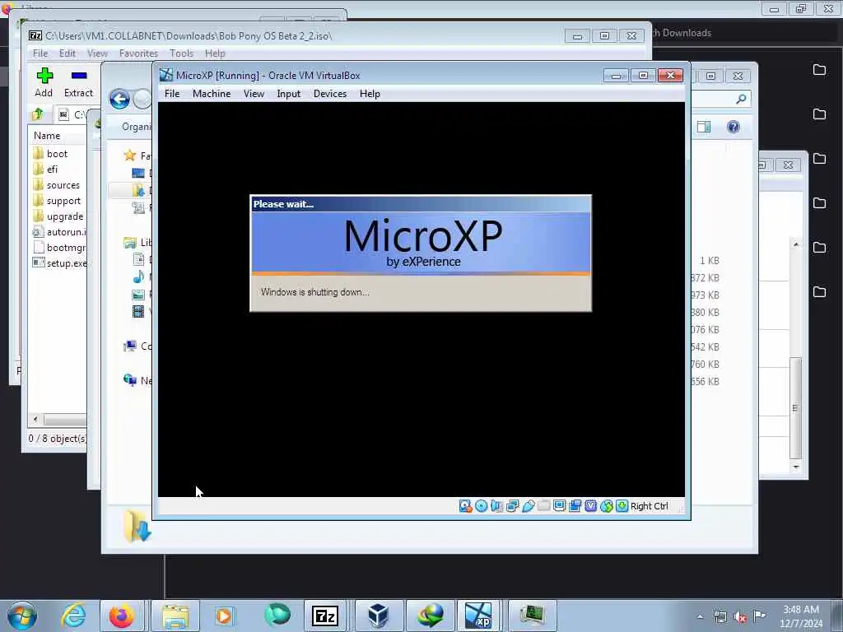Image resolution: width=843 pixels, height=632 pixels.
Task: Click the USB devices icon in VirtualBox status bar
Action: [528, 506]
